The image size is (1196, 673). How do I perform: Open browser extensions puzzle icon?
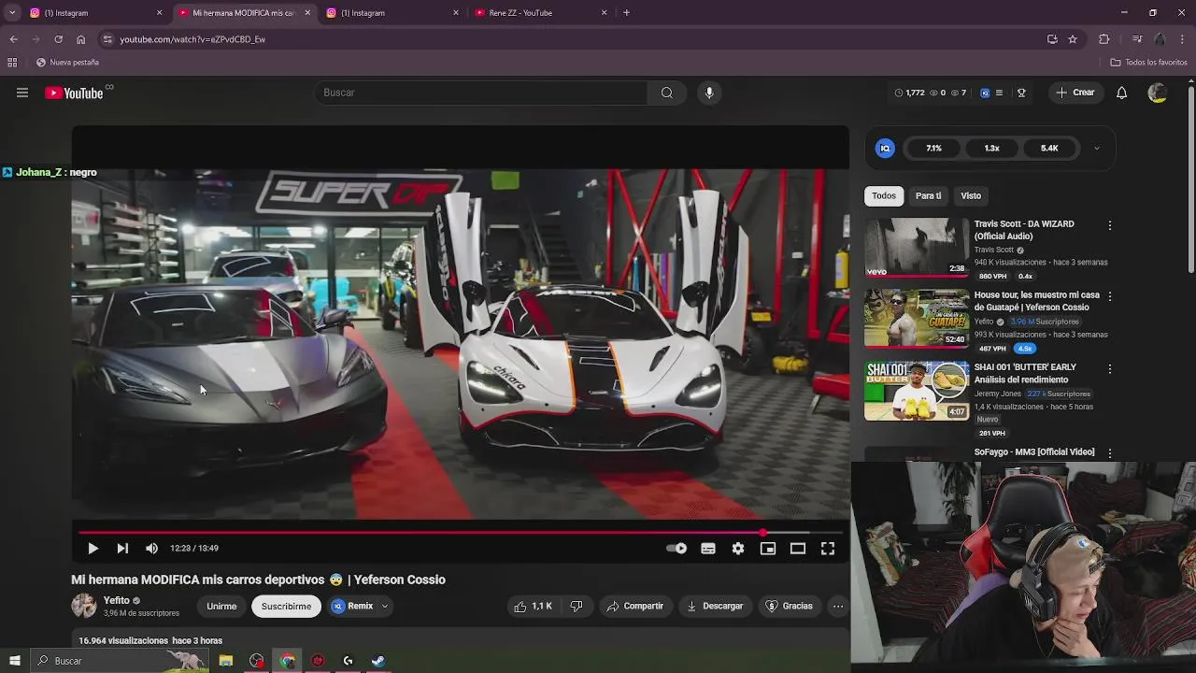(1104, 39)
